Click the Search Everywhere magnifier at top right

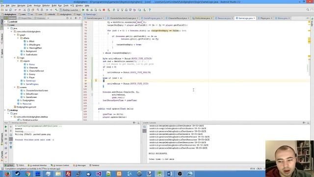(x=308, y=10)
